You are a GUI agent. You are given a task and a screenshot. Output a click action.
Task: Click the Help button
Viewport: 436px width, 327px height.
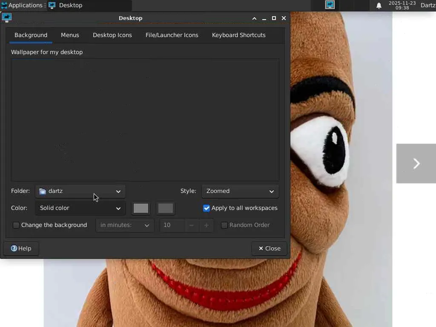coord(21,249)
